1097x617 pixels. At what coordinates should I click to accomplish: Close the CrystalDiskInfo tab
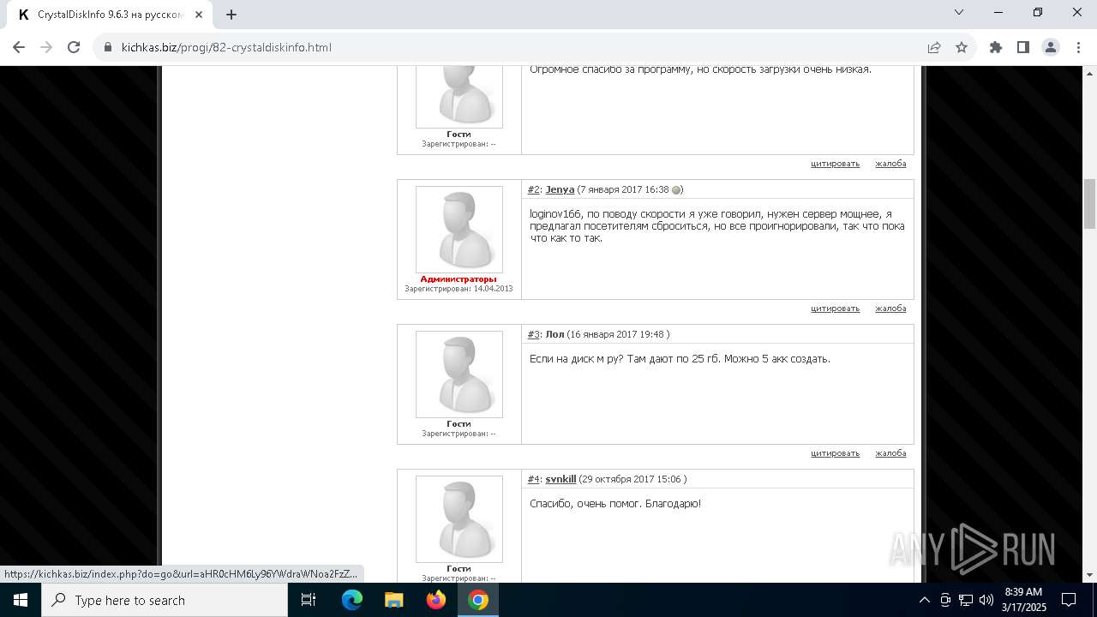200,15
